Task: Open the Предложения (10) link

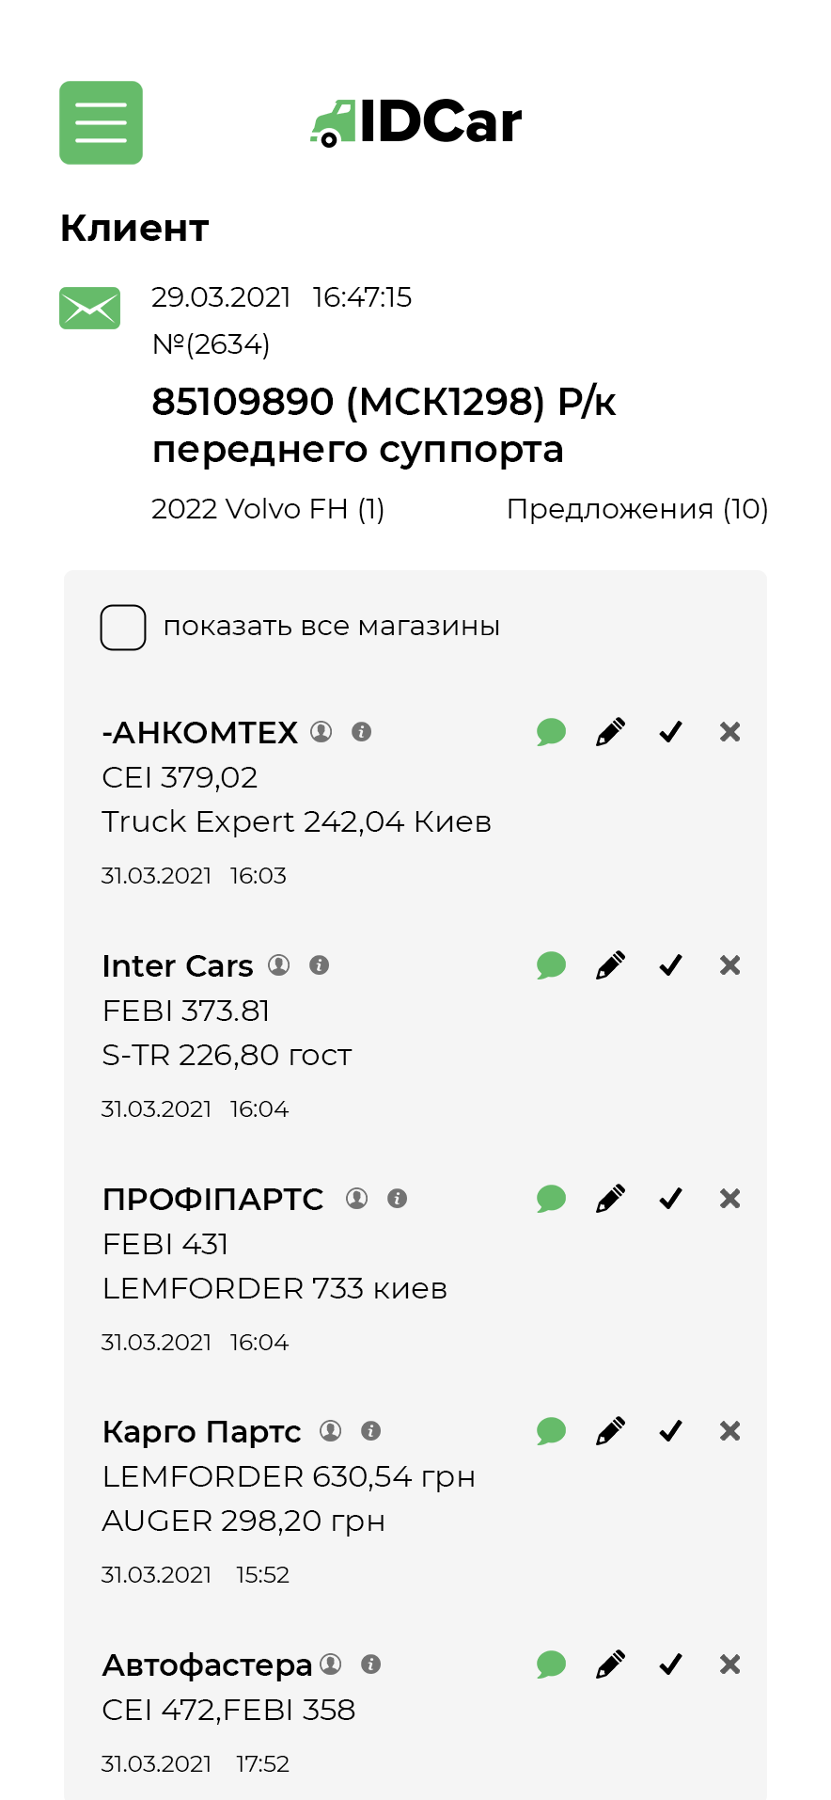Action: [637, 509]
